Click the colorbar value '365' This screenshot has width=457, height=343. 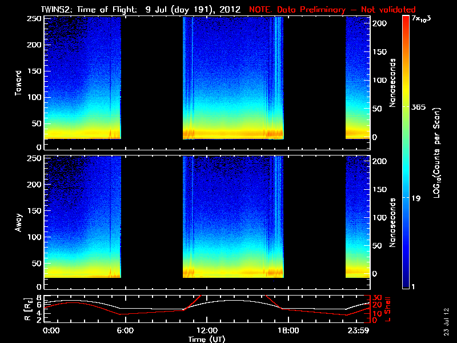(418, 107)
